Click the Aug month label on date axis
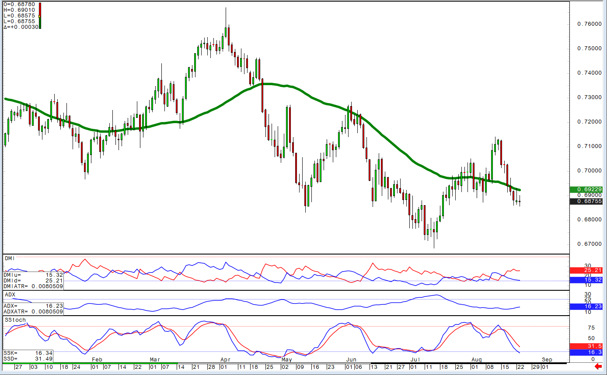The image size is (607, 375). (477, 360)
